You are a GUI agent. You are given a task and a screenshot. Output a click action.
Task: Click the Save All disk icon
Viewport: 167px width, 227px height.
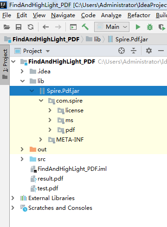tap(19, 27)
